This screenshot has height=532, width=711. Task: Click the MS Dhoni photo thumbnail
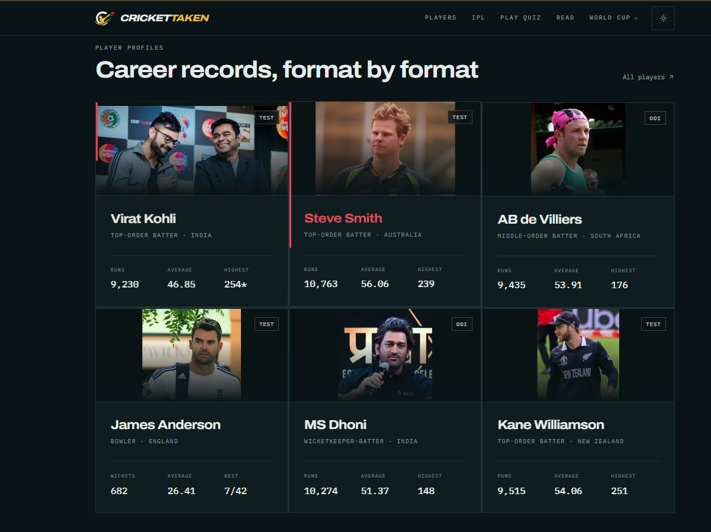pyautogui.click(x=385, y=355)
